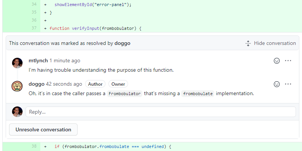The image size is (302, 151).
Task: Open the doggo username link on comment
Action: coord(37,84)
